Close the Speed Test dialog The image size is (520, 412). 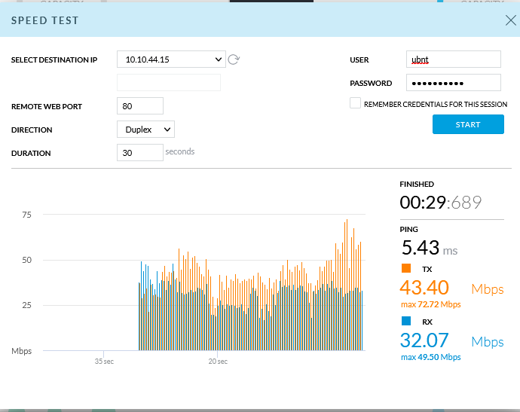coord(511,20)
